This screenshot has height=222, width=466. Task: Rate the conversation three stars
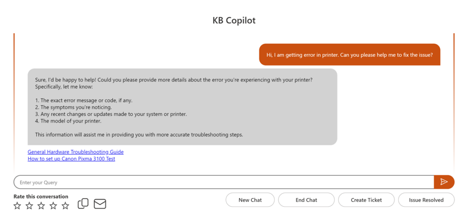pos(41,206)
